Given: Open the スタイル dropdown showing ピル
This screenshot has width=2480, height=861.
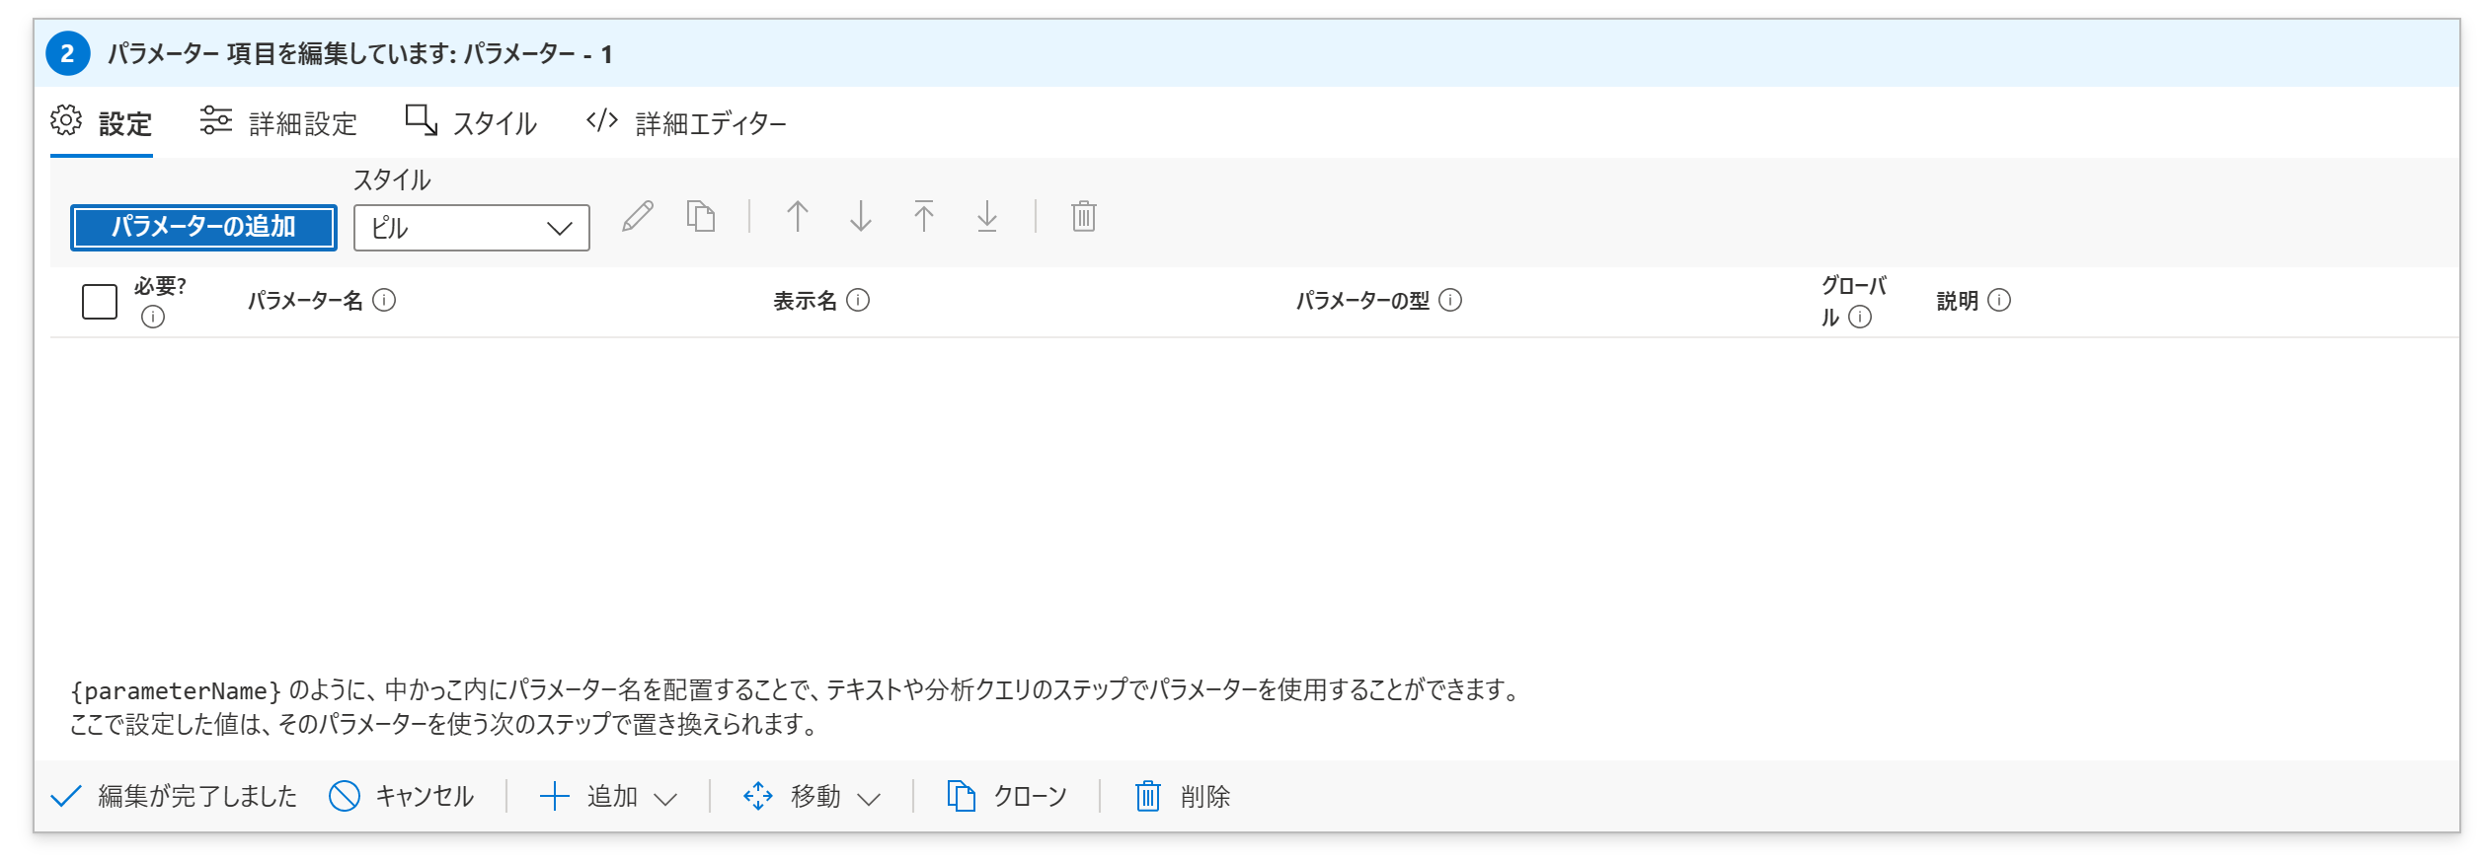Looking at the screenshot, I should click(471, 228).
